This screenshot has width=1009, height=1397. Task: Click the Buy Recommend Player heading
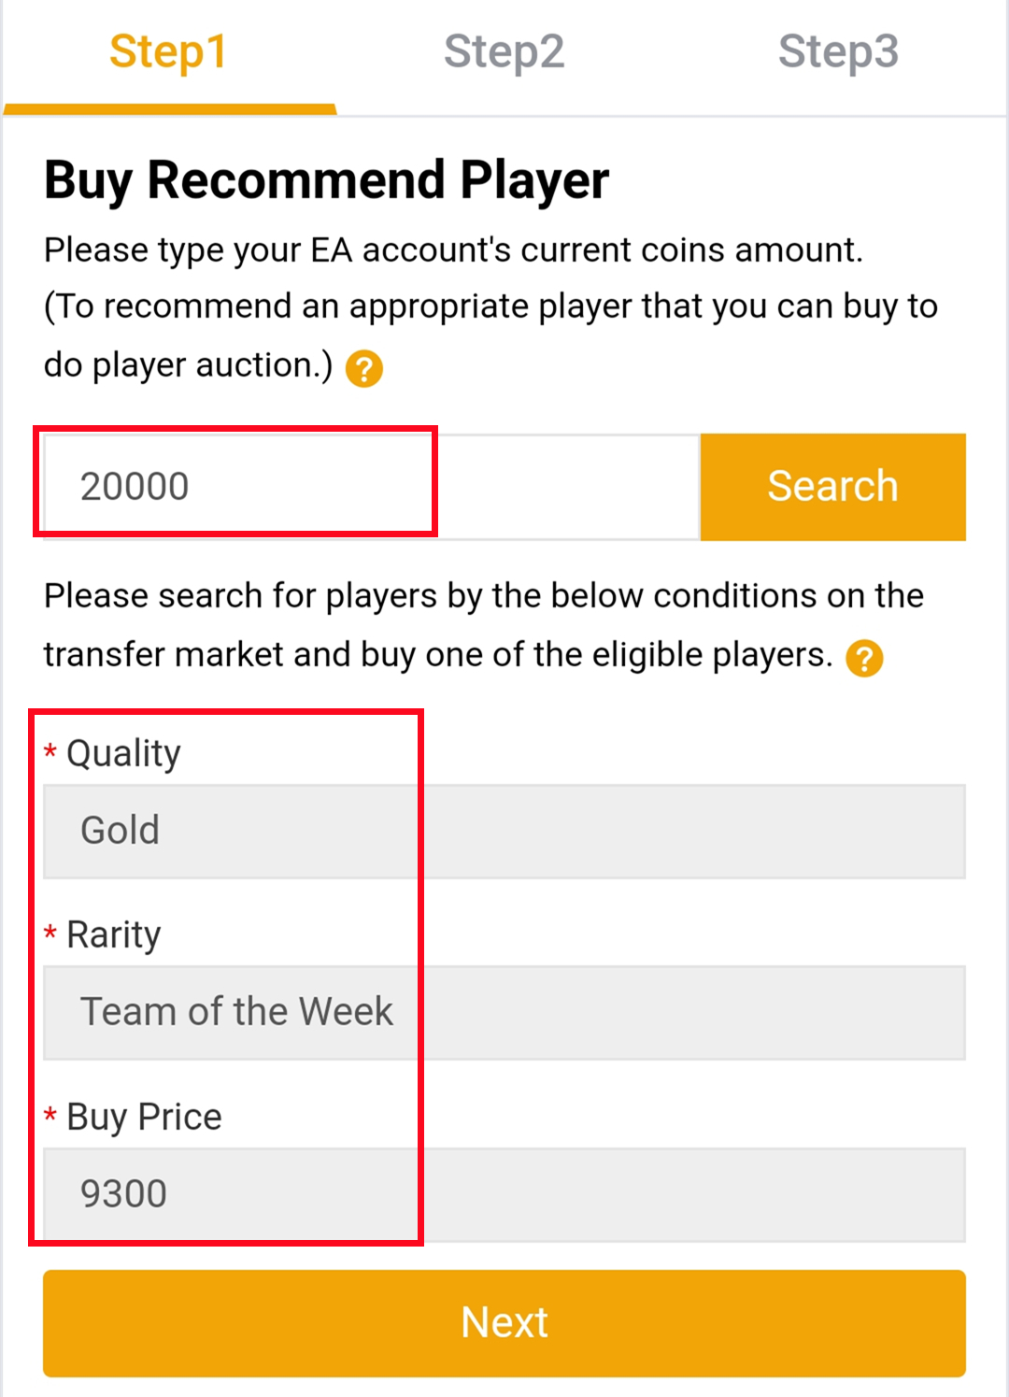coord(326,179)
